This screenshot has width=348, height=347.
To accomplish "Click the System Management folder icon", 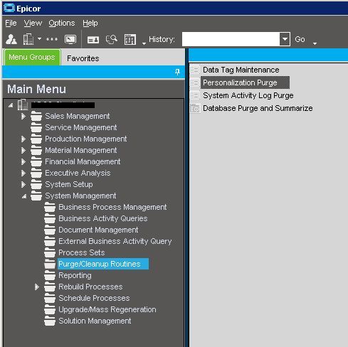I will 36,196.
